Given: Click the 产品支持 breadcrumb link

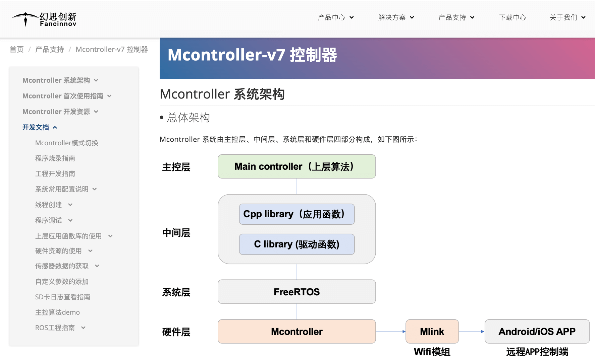Looking at the screenshot, I should coord(50,50).
